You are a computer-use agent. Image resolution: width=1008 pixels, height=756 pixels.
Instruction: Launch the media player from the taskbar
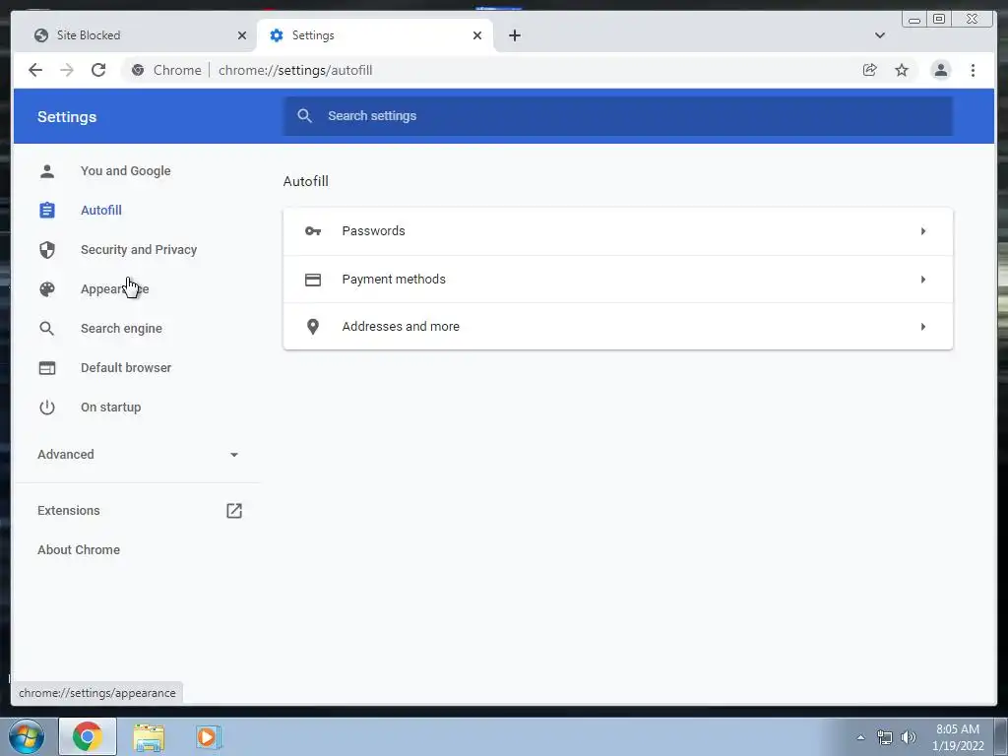pos(209,737)
